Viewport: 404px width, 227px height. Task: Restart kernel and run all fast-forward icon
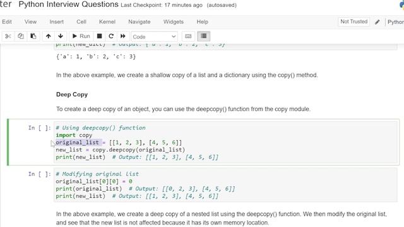(123, 37)
